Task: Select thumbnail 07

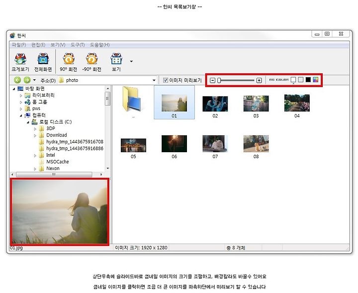Action: tap(215, 144)
